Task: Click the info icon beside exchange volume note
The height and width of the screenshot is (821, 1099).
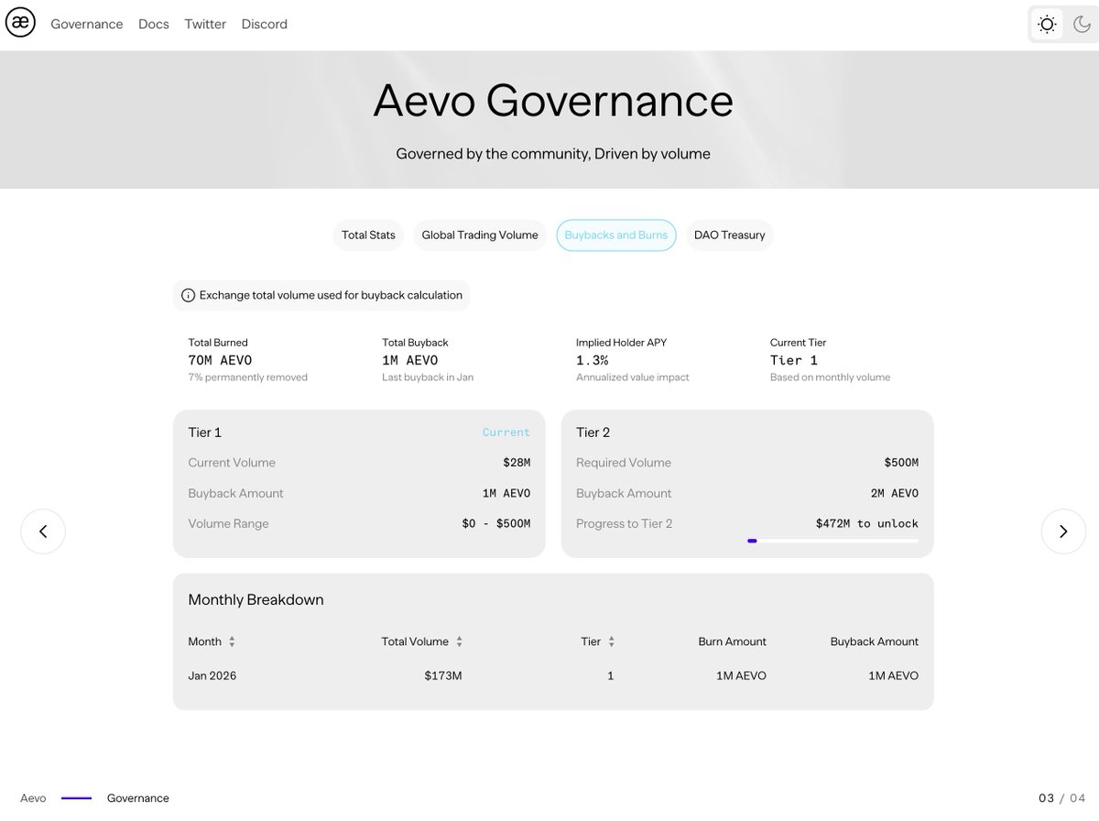Action: tap(188, 296)
